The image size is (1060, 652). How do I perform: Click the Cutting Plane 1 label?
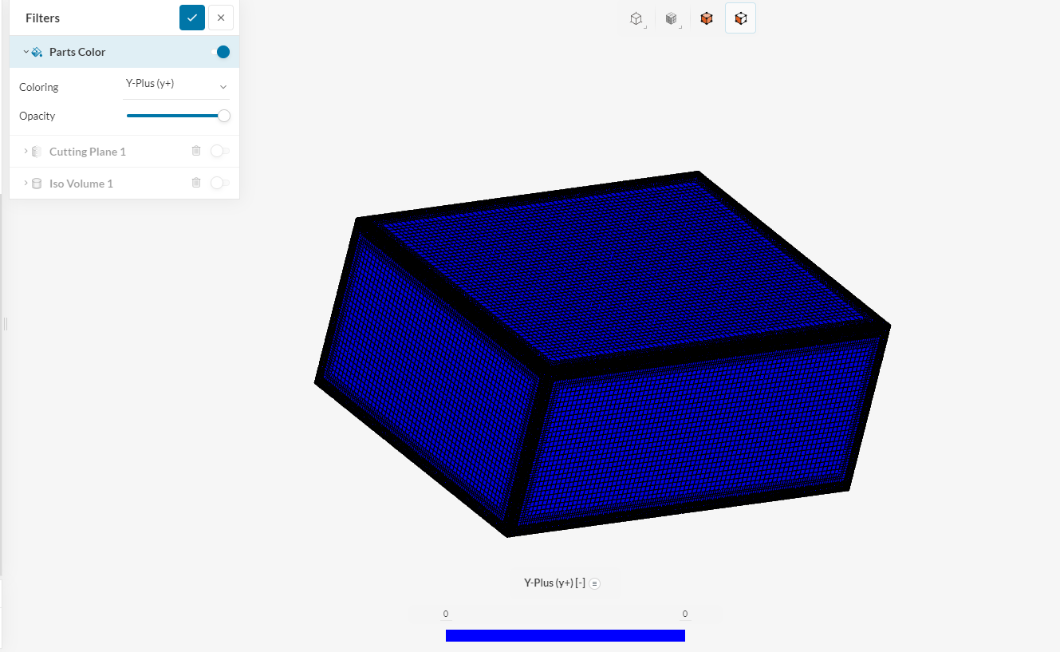[x=88, y=152]
